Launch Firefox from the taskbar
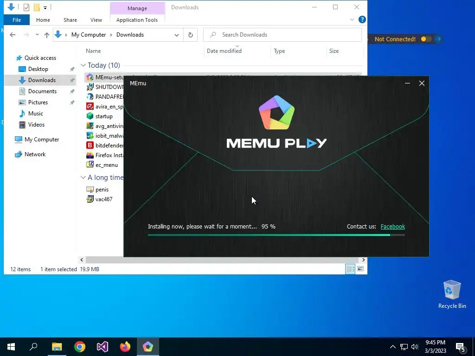The width and height of the screenshot is (475, 356). pyautogui.click(x=125, y=347)
